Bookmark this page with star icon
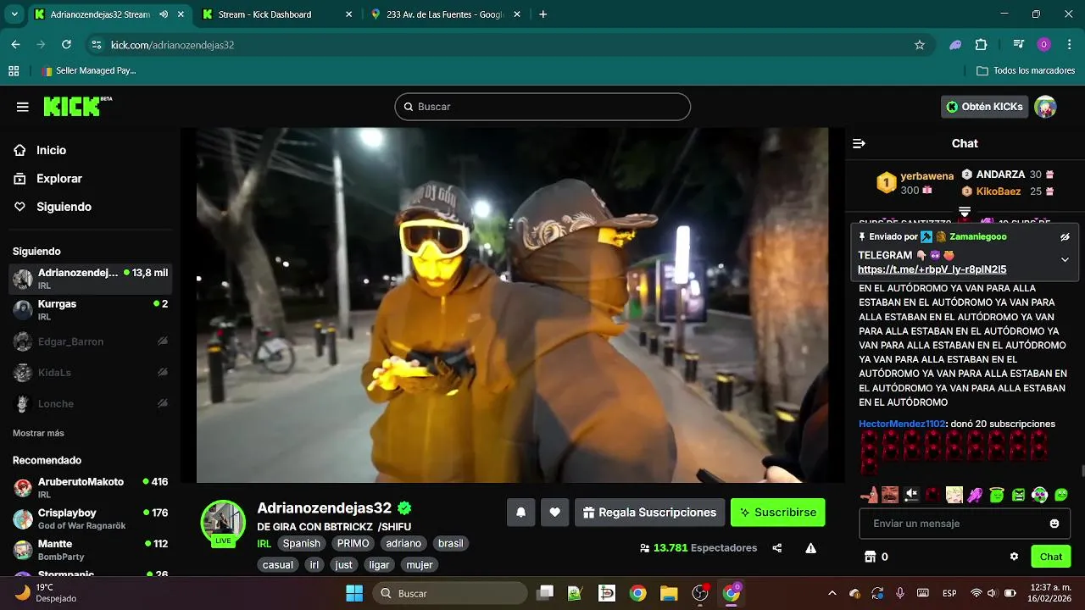Viewport: 1085px width, 610px height. [920, 45]
